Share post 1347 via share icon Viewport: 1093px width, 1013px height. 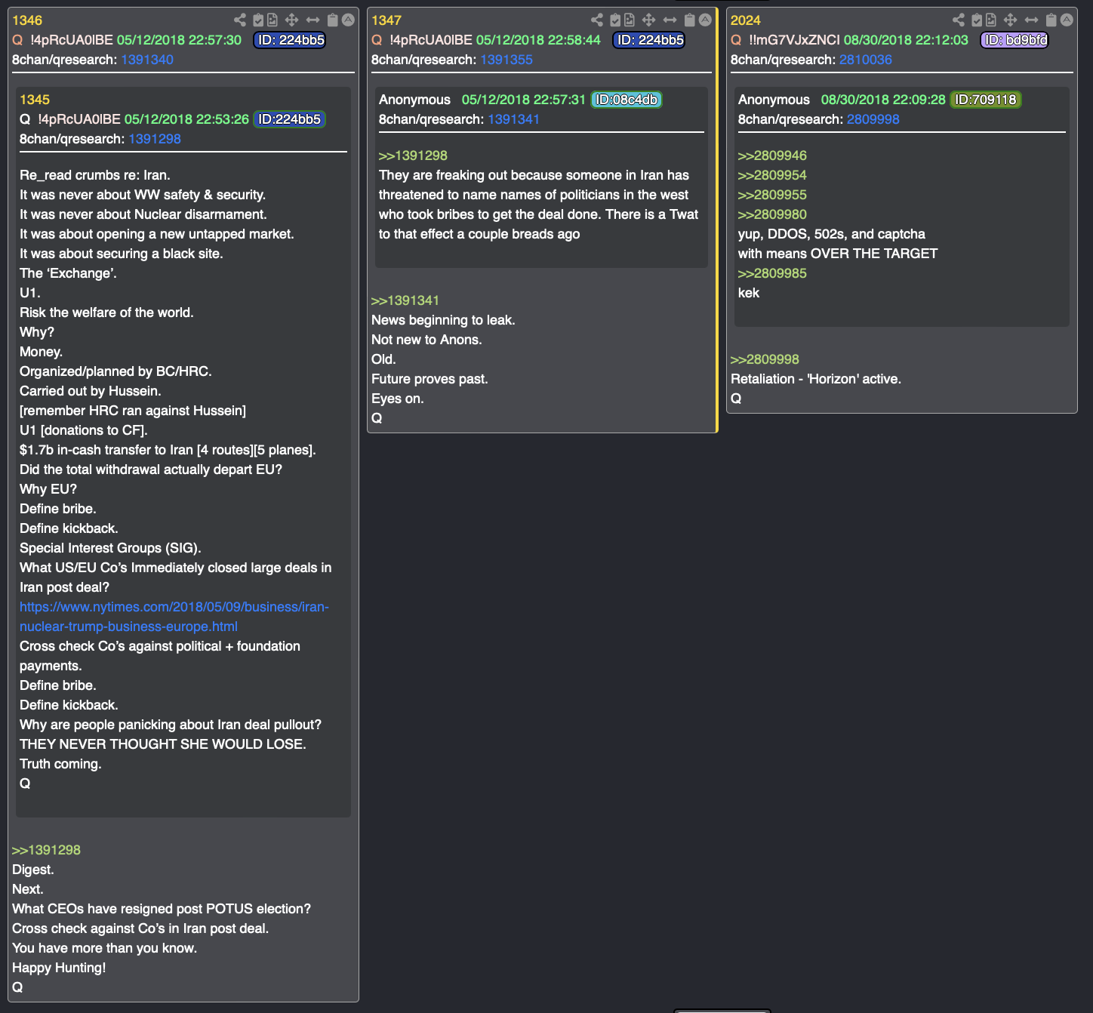[597, 20]
